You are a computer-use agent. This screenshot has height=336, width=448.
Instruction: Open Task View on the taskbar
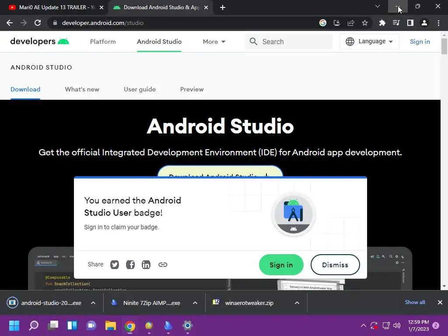click(53, 325)
